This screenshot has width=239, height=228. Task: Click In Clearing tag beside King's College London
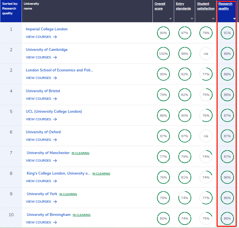click(101, 173)
